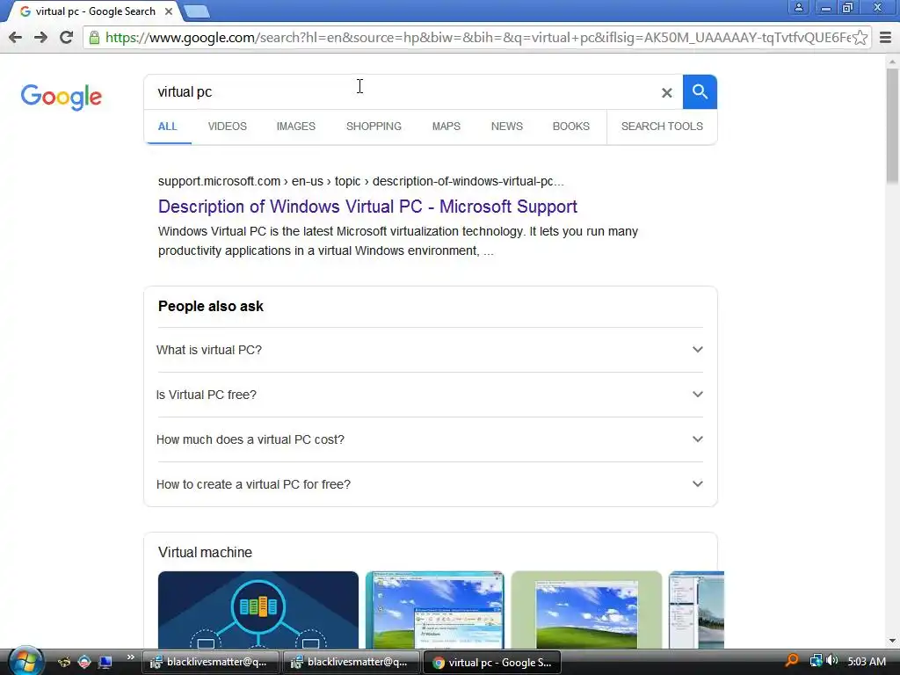Image resolution: width=900 pixels, height=675 pixels.
Task: Open SEARCH TOOLS options
Action: point(662,127)
